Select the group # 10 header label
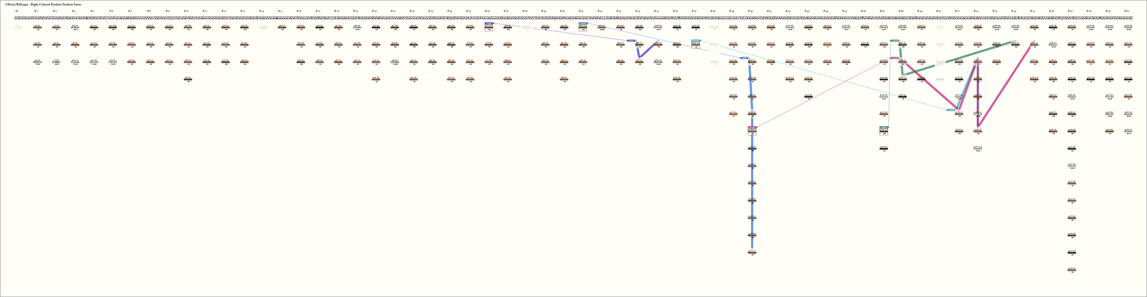 [x=186, y=11]
